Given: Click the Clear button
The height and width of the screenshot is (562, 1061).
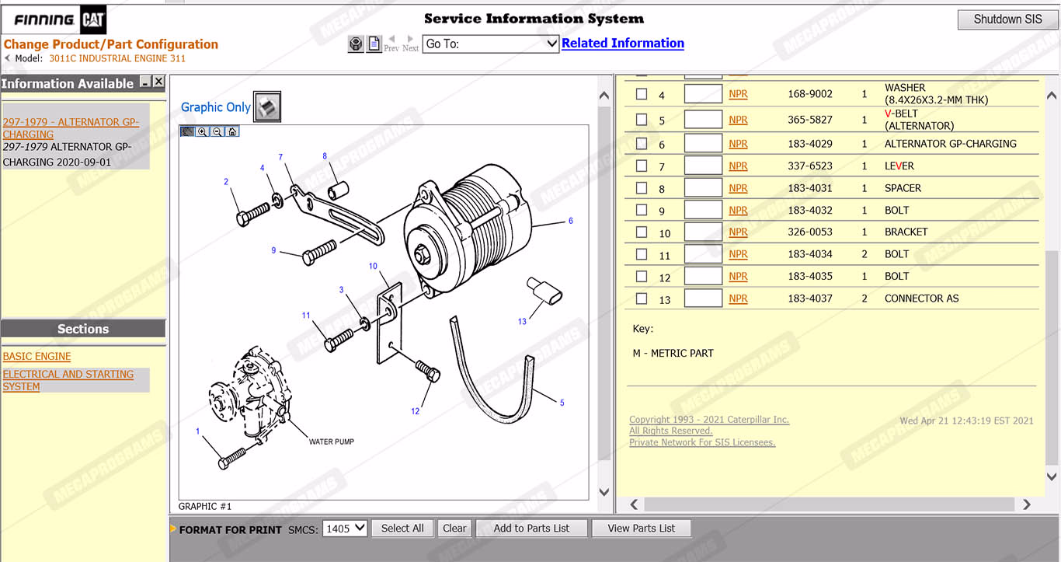Looking at the screenshot, I should [454, 528].
